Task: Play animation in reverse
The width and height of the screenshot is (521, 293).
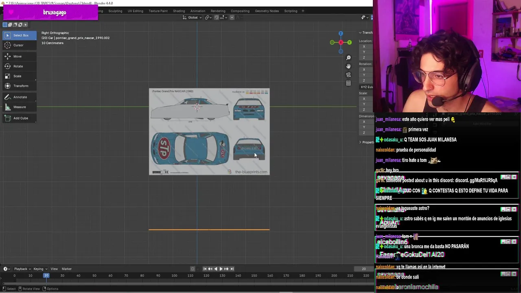Action: 215,269
